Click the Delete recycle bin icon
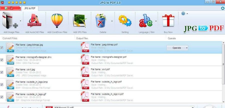This screenshot has height=108, width=225. click(101, 21)
